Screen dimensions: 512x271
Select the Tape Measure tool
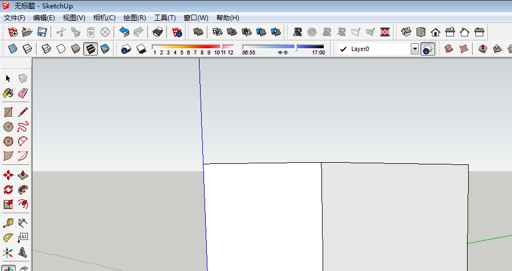[x=8, y=223]
